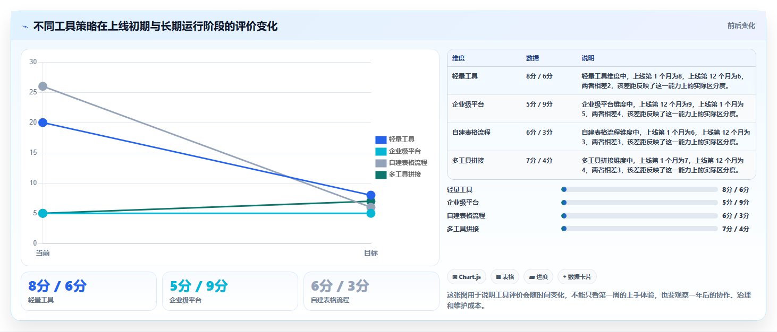Click the 6分 / 3分 value in the table
777x332 pixels.
(539, 133)
